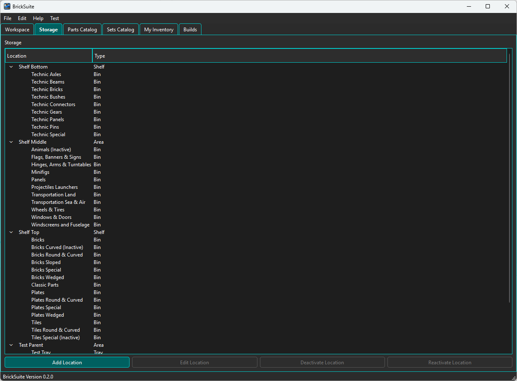The image size is (517, 381).
Task: Select the Shelf Middle location name
Action: (33, 142)
